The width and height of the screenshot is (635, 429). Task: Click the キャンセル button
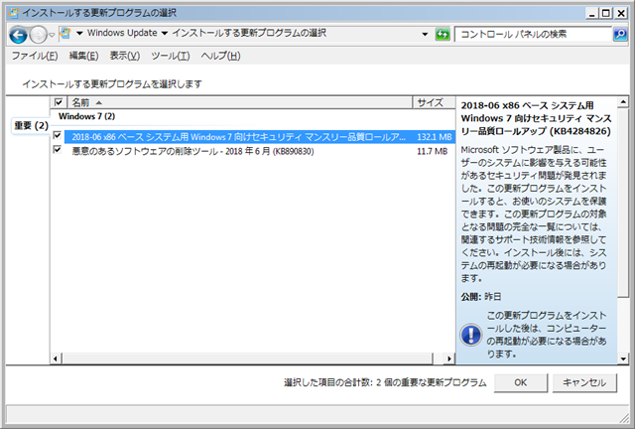[x=584, y=382]
